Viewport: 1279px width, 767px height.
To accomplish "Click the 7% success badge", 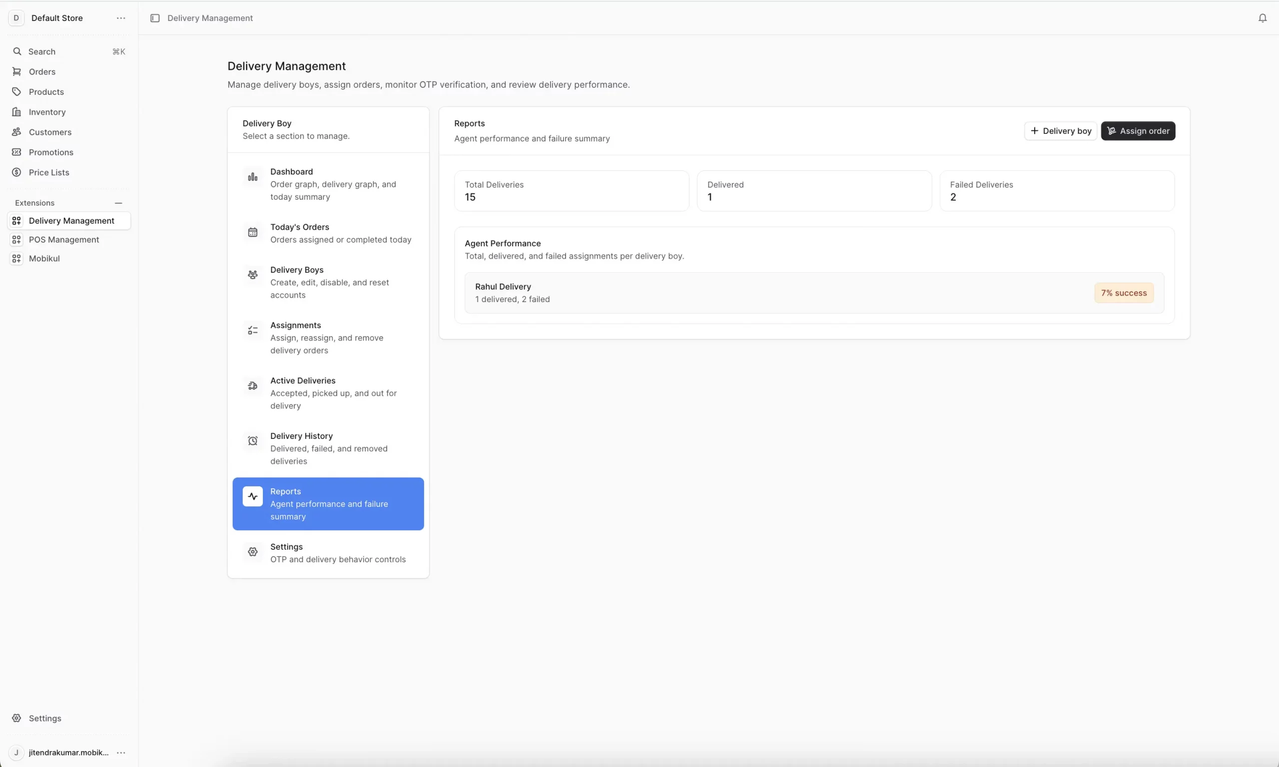I will [x=1124, y=293].
